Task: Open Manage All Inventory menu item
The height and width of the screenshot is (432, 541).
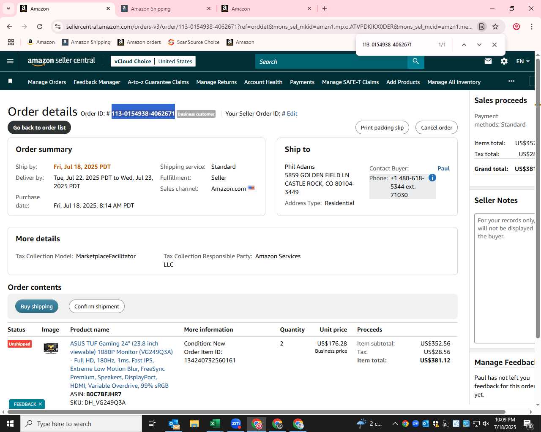Action: click(x=454, y=82)
